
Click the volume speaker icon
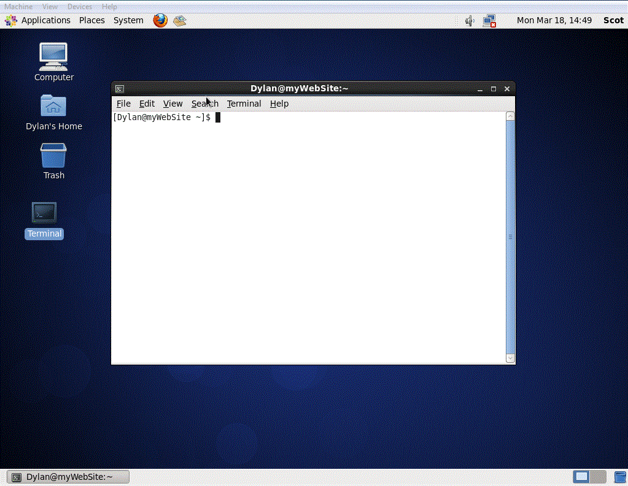(x=468, y=20)
